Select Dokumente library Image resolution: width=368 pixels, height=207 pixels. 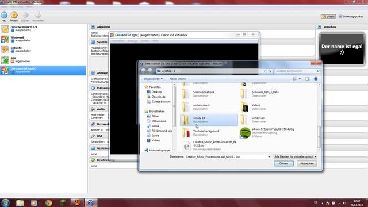pos(156,121)
